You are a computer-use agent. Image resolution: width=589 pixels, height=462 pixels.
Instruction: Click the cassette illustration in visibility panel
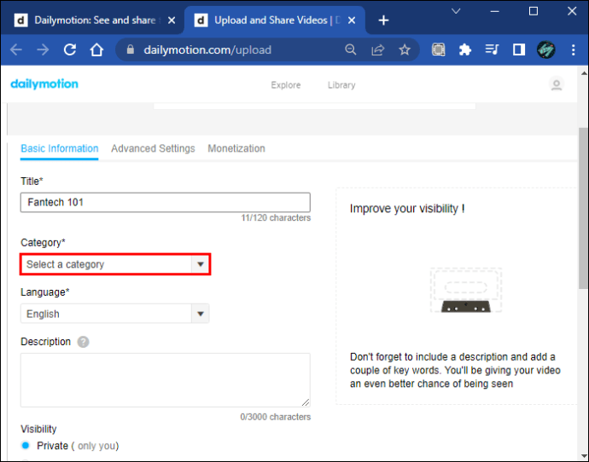[466, 290]
